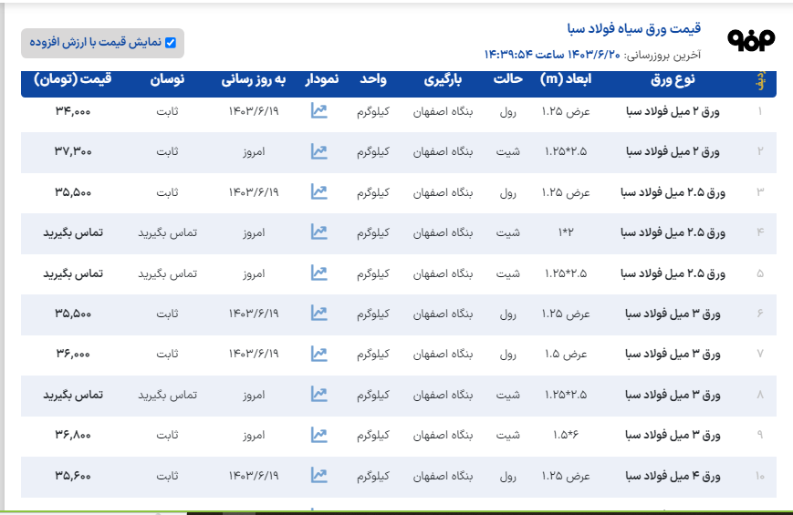Click chart icon in row 9
The width and height of the screenshot is (793, 515).
pos(318,435)
